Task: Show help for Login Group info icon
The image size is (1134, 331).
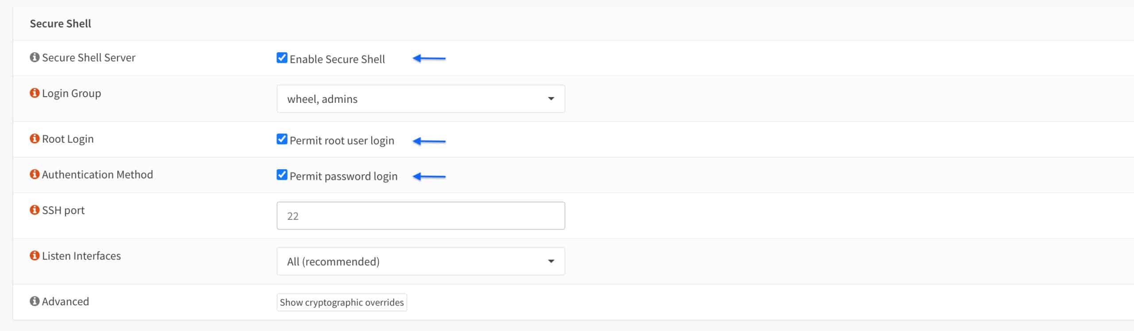Action: 35,93
